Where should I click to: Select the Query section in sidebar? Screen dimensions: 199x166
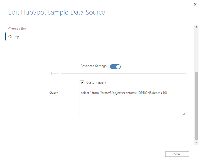click(14, 37)
